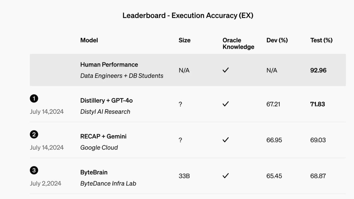
Task: Click the 92.96 human test score
Action: click(x=318, y=70)
